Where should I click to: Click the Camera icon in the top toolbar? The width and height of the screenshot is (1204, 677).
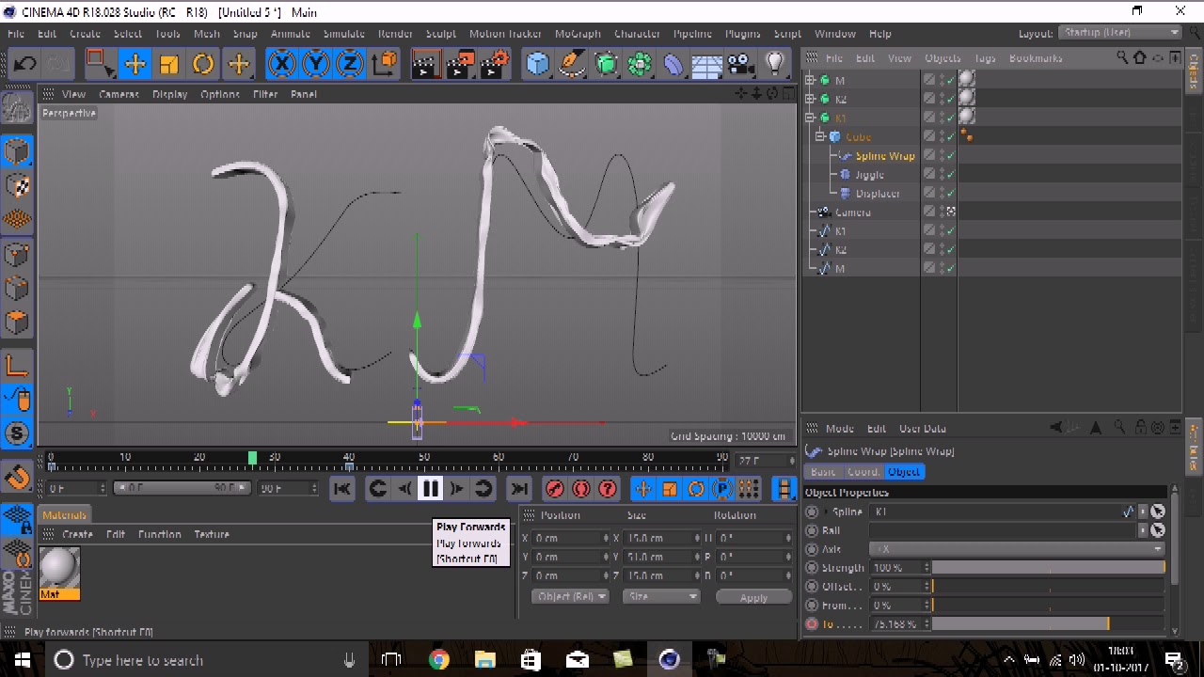[741, 64]
